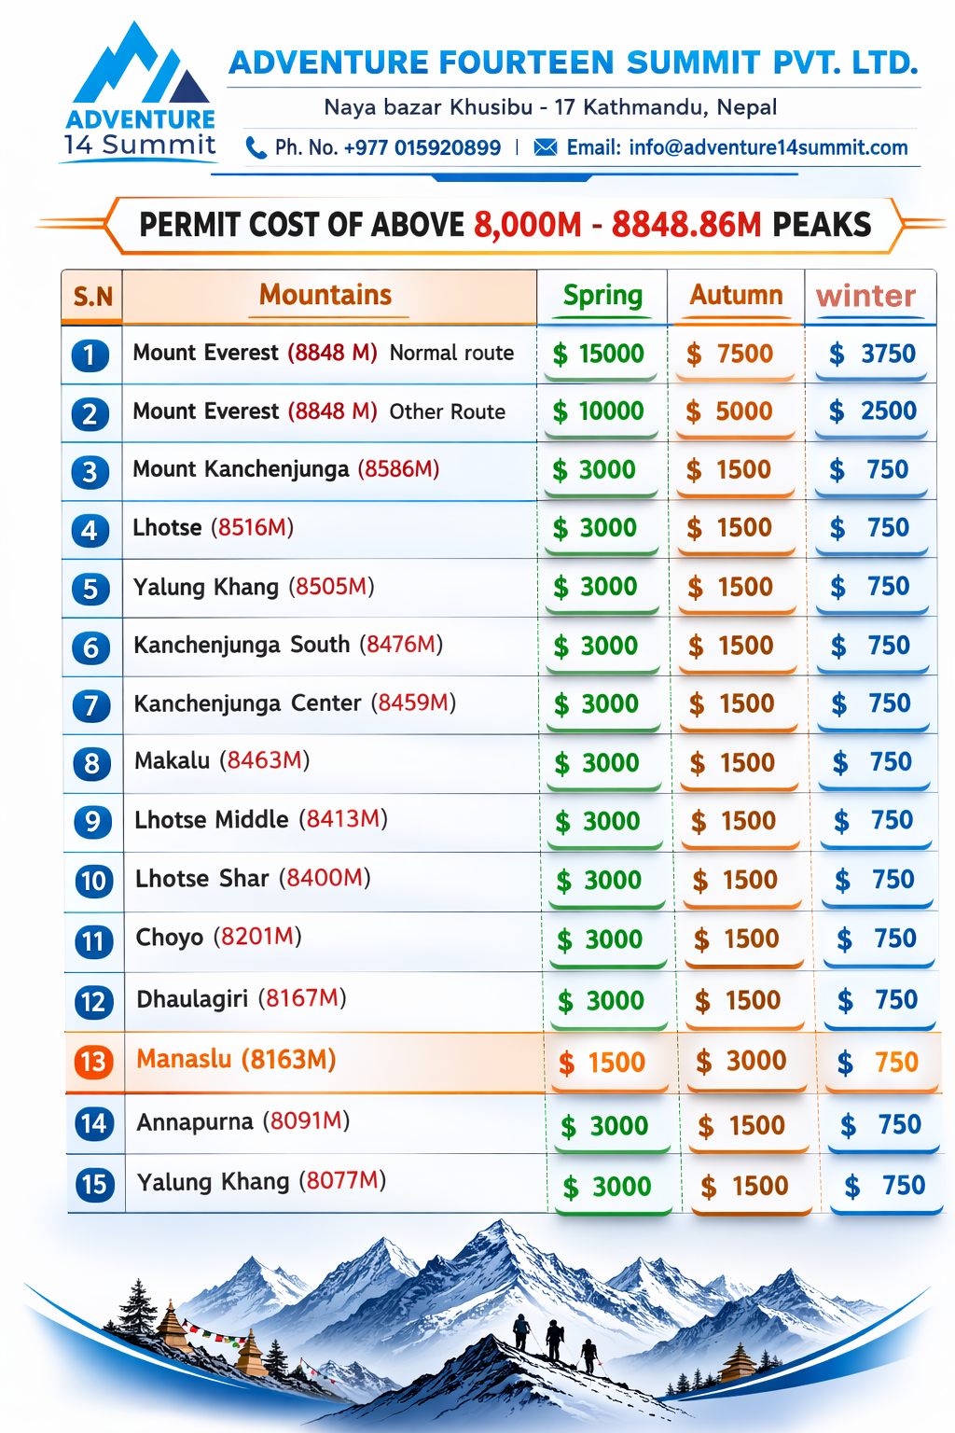Click the phone number +977 015920899
The image size is (955, 1433).
(422, 147)
